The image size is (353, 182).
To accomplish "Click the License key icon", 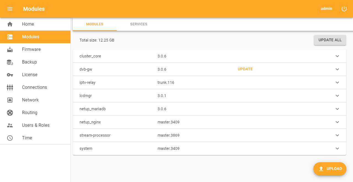I will (10, 75).
